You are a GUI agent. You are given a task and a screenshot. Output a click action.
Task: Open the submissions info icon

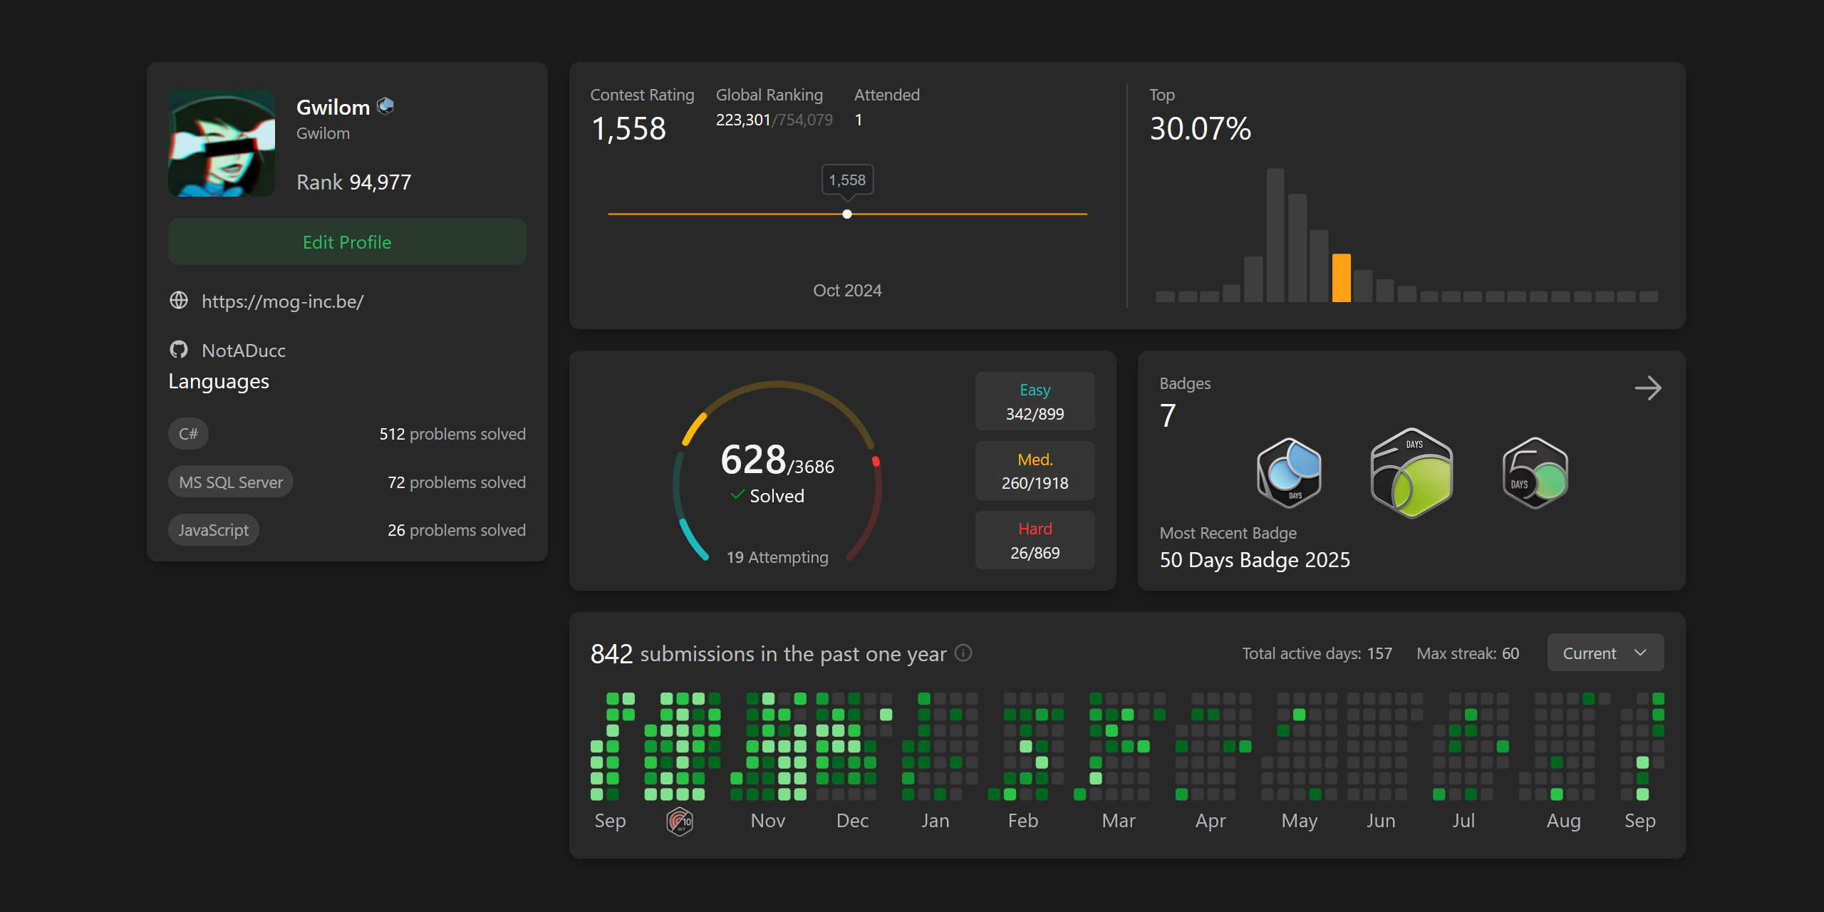pos(963,653)
